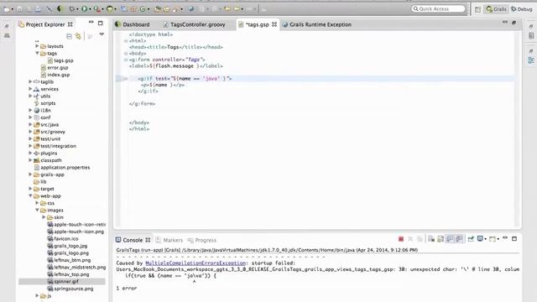Click the Quick Access search field
This screenshot has width=537, height=302.
click(438, 9)
